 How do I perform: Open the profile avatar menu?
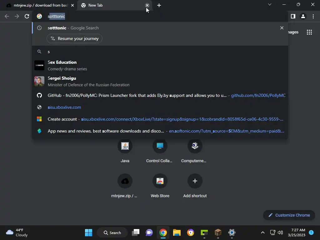tap(303, 16)
